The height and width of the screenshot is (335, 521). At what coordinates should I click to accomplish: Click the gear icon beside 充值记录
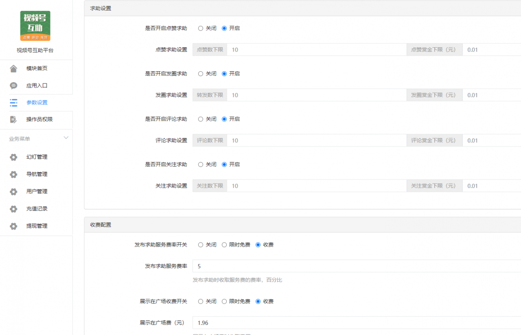coord(13,209)
